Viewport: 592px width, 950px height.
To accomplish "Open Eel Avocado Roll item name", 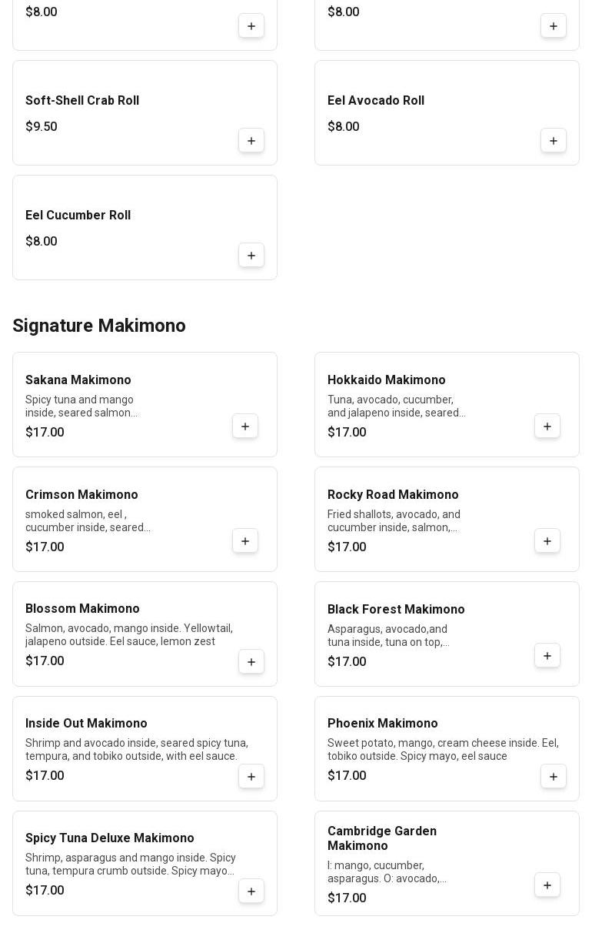I will (376, 101).
